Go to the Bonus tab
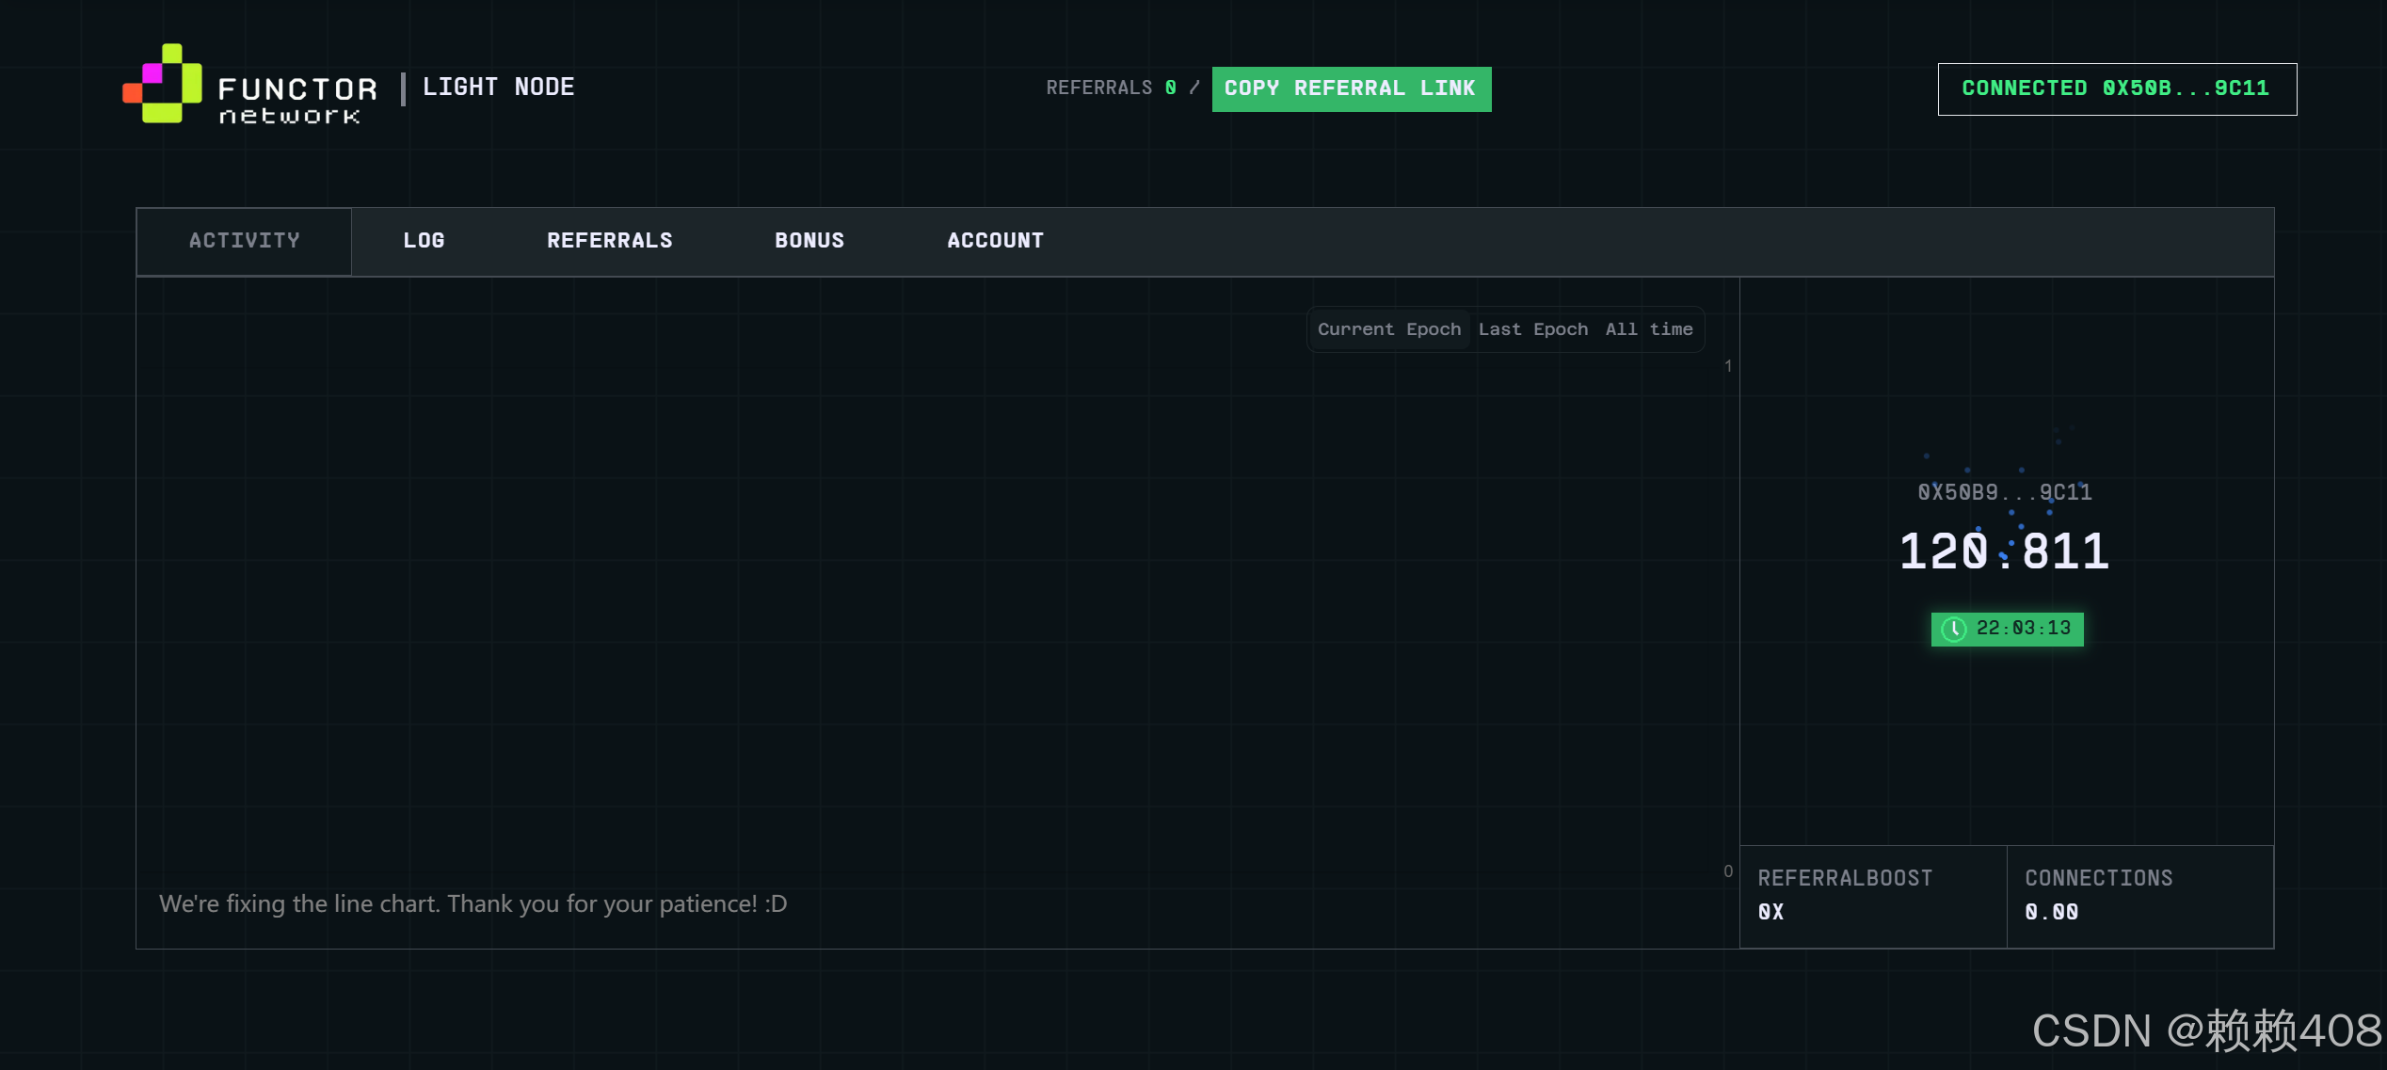Viewport: 2387px width, 1070px height. pos(809,241)
